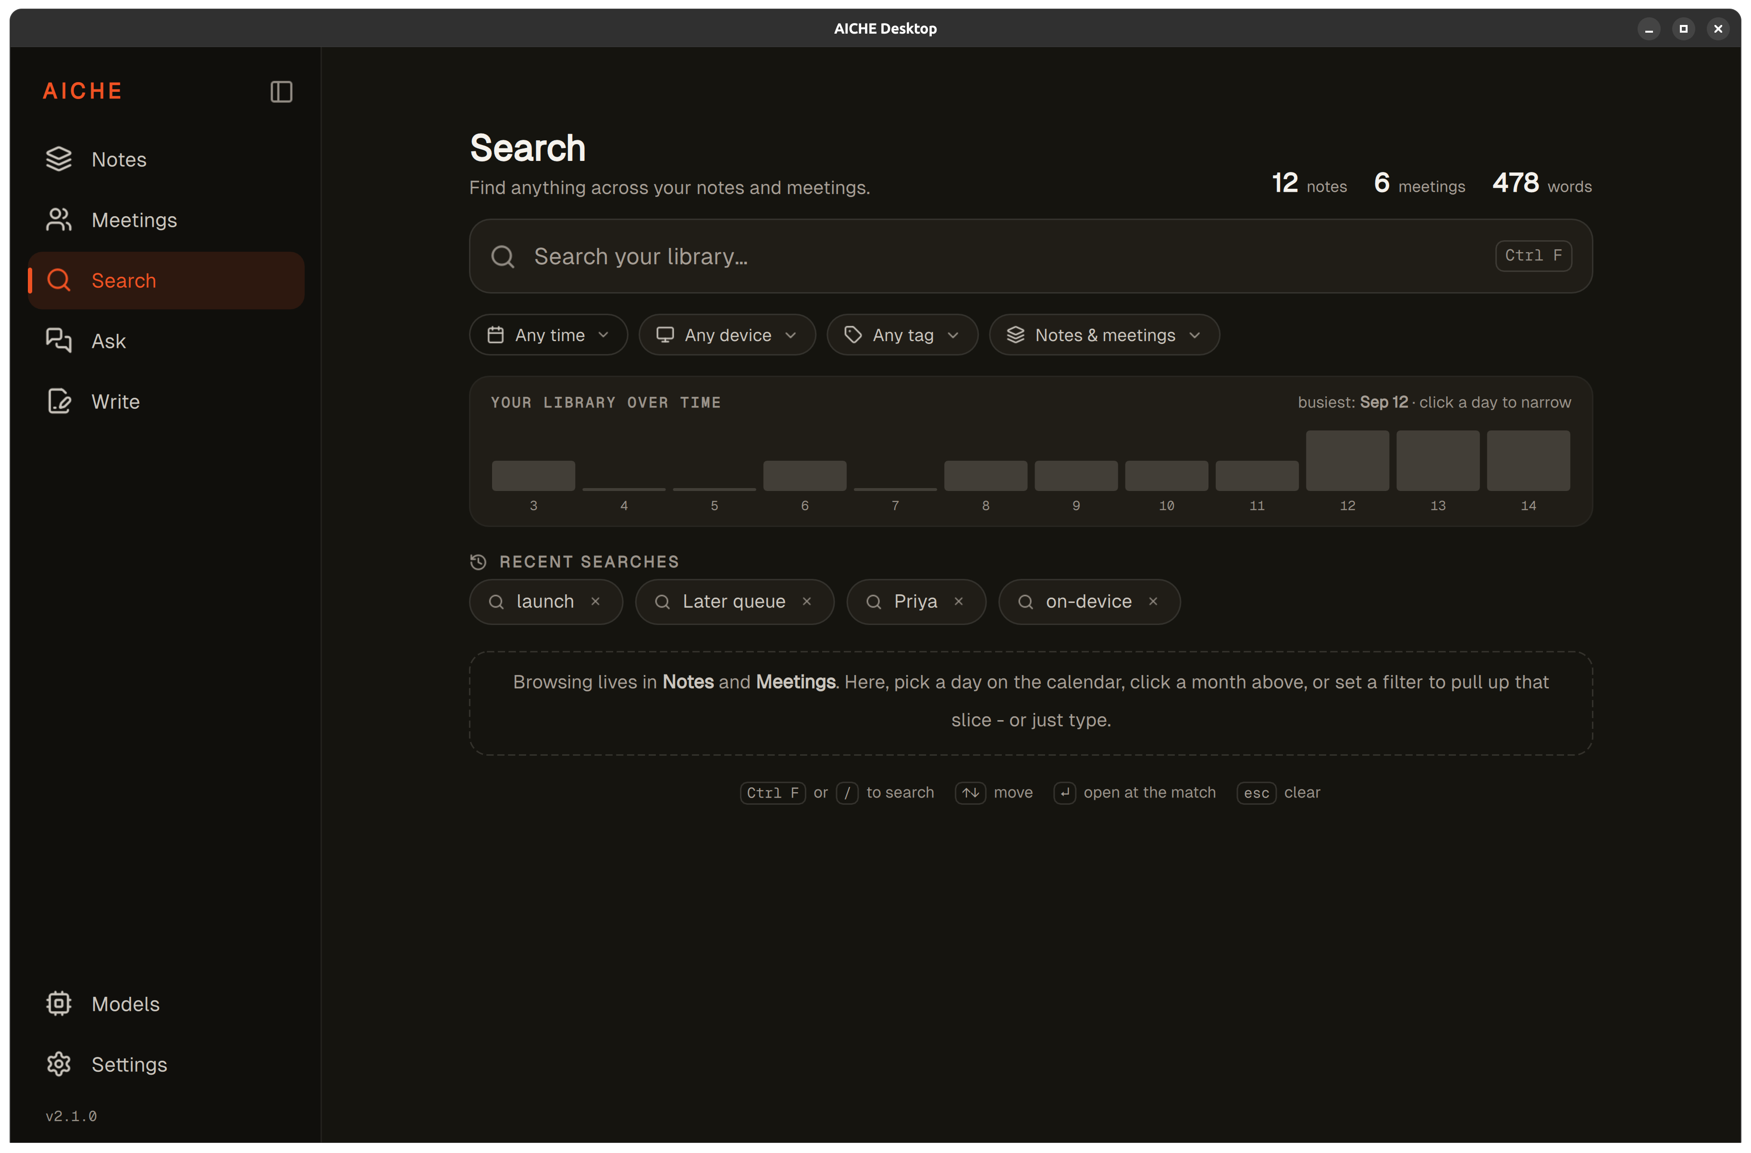Open the Models page in sidebar
The height and width of the screenshot is (1153, 1751).
(x=166, y=1004)
